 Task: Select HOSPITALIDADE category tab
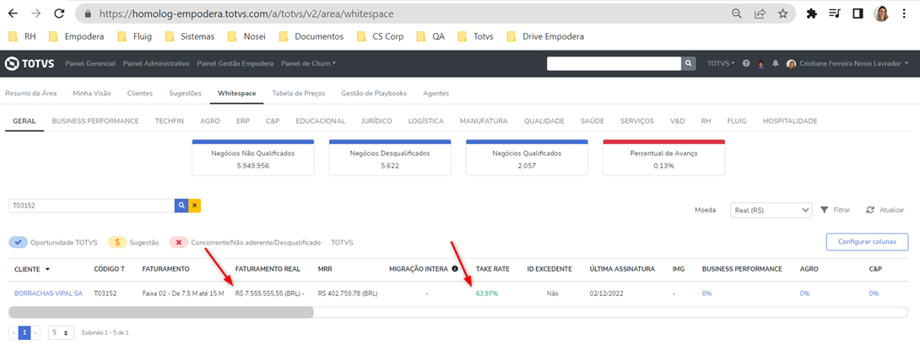tap(790, 121)
